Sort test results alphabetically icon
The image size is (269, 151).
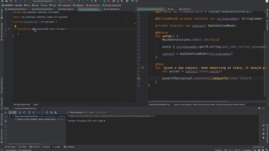pos(20,112)
